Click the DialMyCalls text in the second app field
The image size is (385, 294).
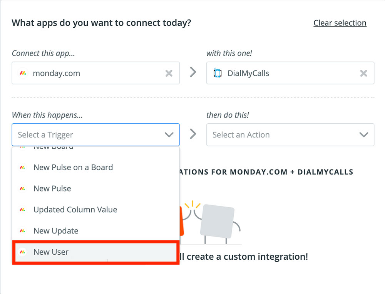(x=248, y=73)
